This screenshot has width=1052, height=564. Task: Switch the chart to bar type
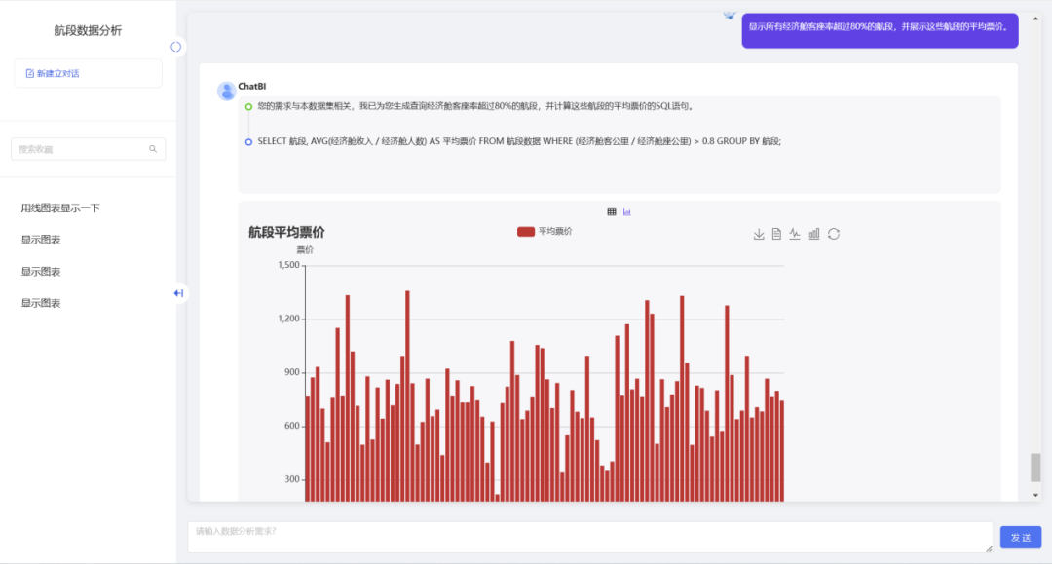point(814,234)
